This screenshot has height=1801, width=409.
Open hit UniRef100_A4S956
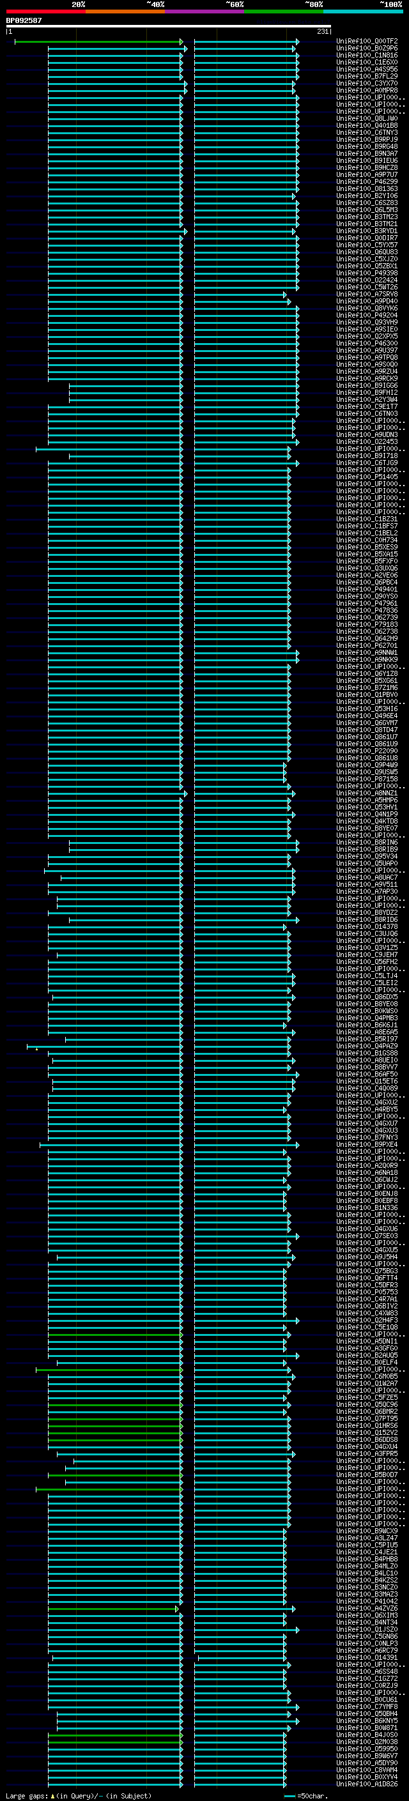point(367,69)
